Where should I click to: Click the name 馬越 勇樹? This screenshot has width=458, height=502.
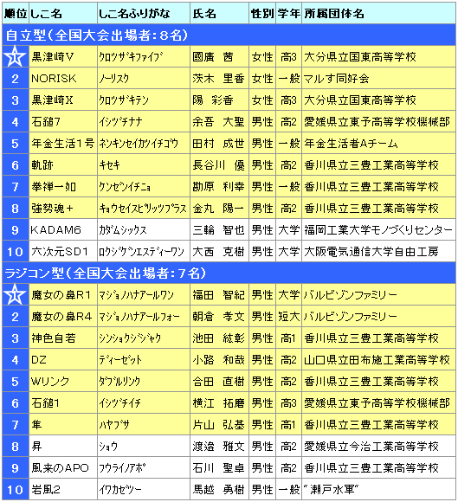coord(218,490)
